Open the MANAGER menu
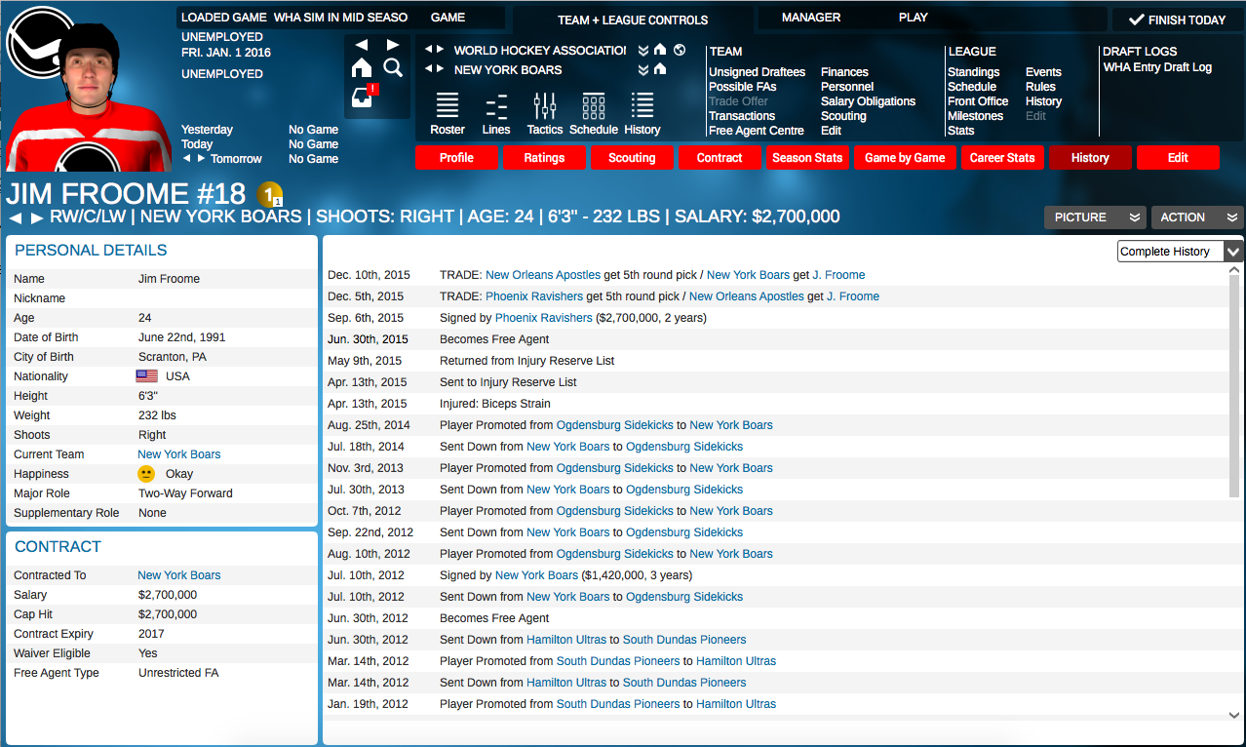The image size is (1246, 747). [x=810, y=18]
